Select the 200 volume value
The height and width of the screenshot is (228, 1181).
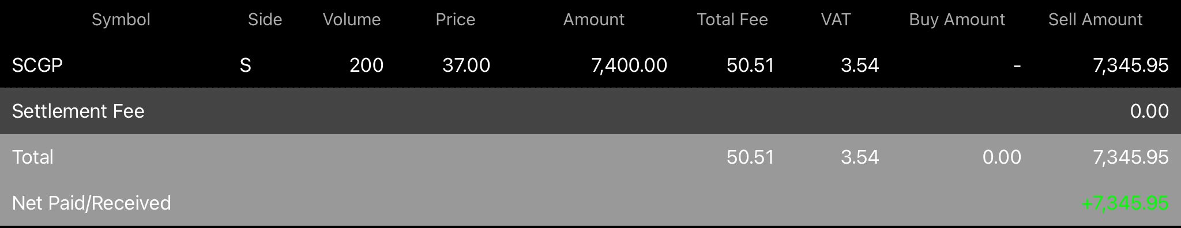click(366, 65)
